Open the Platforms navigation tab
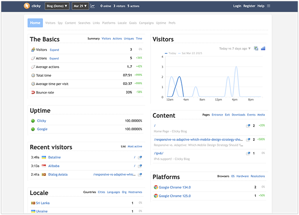Screen dimensions: 299x215 click(109, 23)
